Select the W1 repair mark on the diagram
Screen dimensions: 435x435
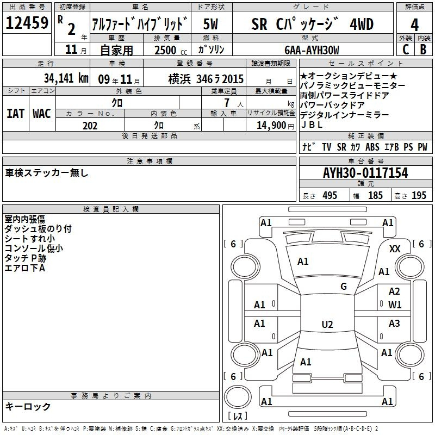[x=395, y=304]
